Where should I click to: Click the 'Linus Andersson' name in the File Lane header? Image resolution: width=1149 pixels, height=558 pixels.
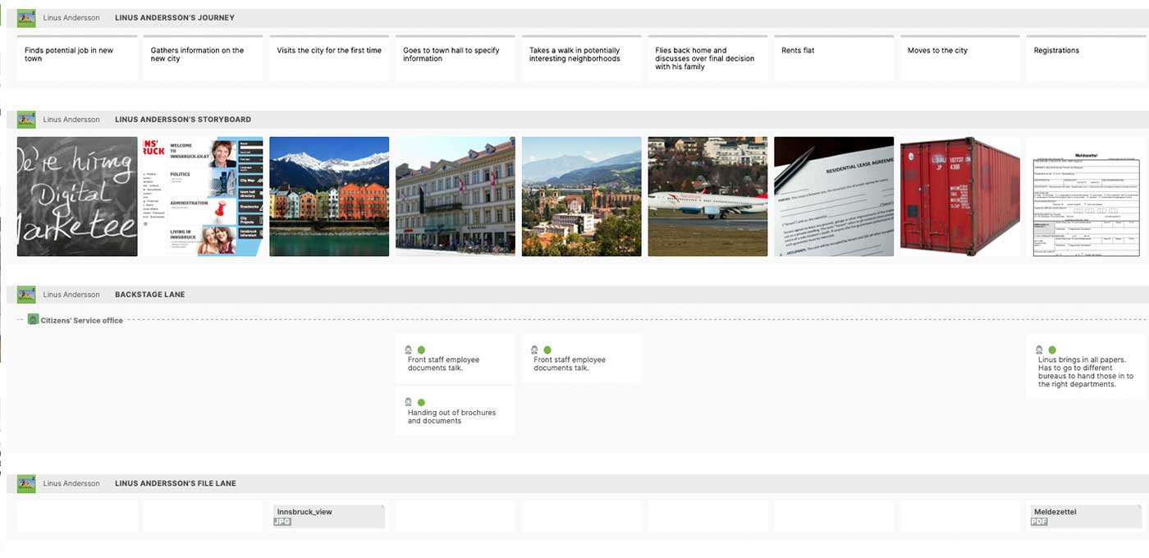(71, 483)
